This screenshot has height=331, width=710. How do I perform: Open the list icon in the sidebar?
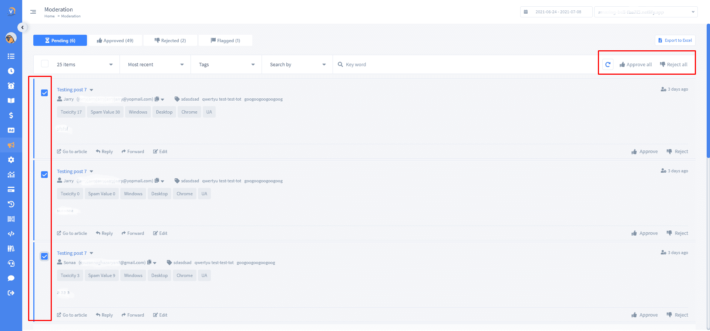pyautogui.click(x=11, y=56)
